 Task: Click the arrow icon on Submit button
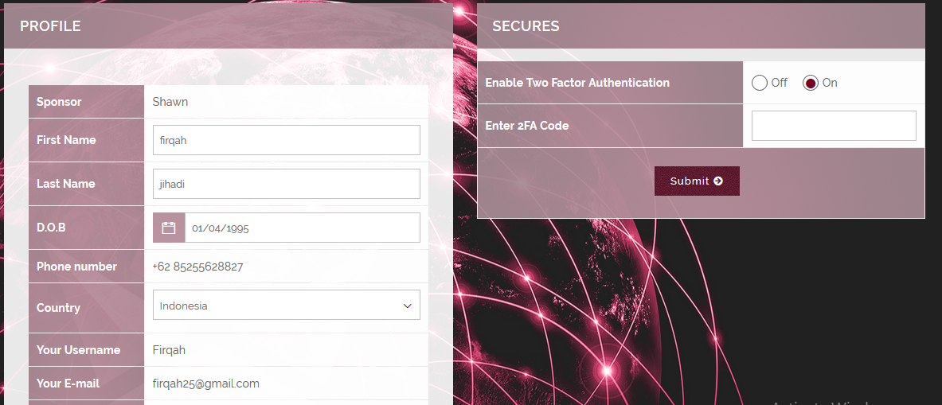click(x=718, y=181)
